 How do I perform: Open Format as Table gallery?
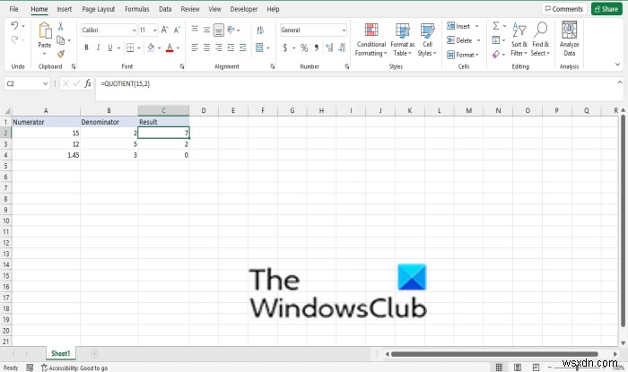tap(403, 39)
